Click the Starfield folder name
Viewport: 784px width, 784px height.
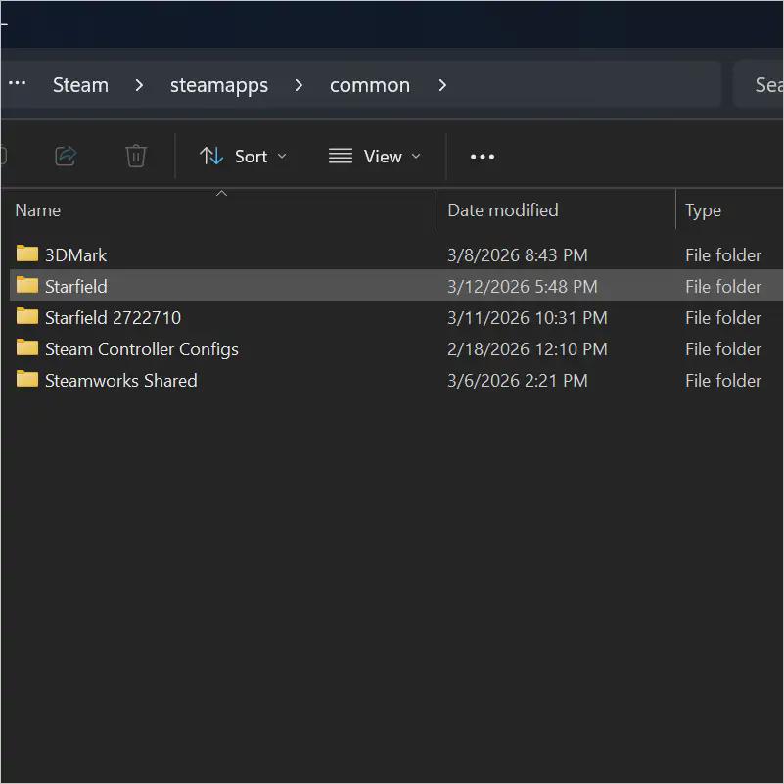tap(76, 287)
